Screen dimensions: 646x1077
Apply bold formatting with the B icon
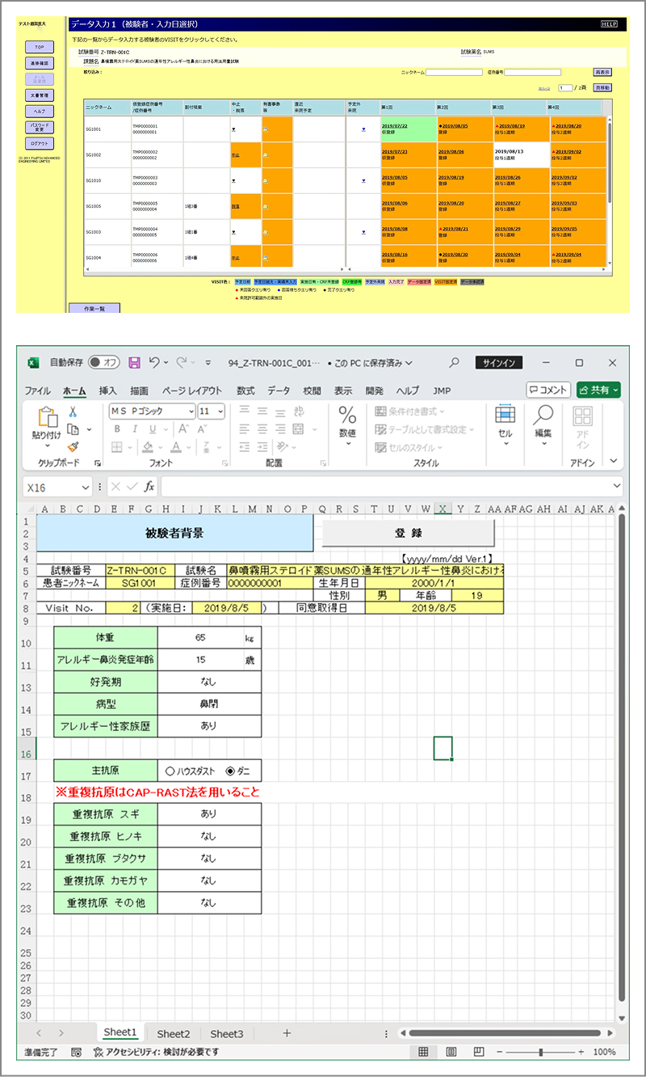(118, 429)
